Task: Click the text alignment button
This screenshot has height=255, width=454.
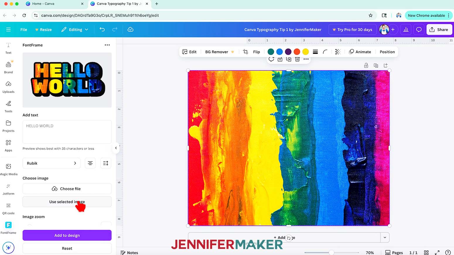Action: (90, 163)
